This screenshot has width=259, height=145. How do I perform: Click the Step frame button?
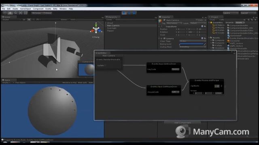click(x=134, y=13)
